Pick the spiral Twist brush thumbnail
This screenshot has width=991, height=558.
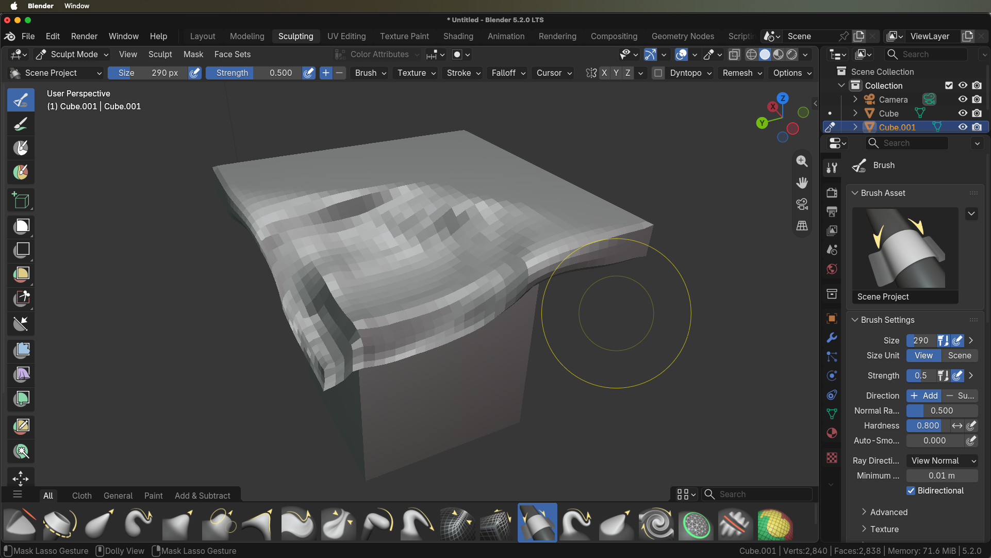[x=656, y=523]
